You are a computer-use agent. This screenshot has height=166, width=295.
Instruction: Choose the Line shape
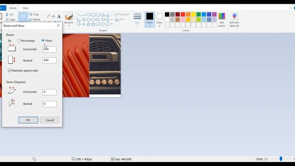click(79, 15)
